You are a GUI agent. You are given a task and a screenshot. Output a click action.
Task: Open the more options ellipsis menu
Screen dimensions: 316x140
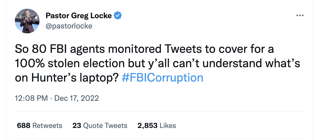click(299, 16)
